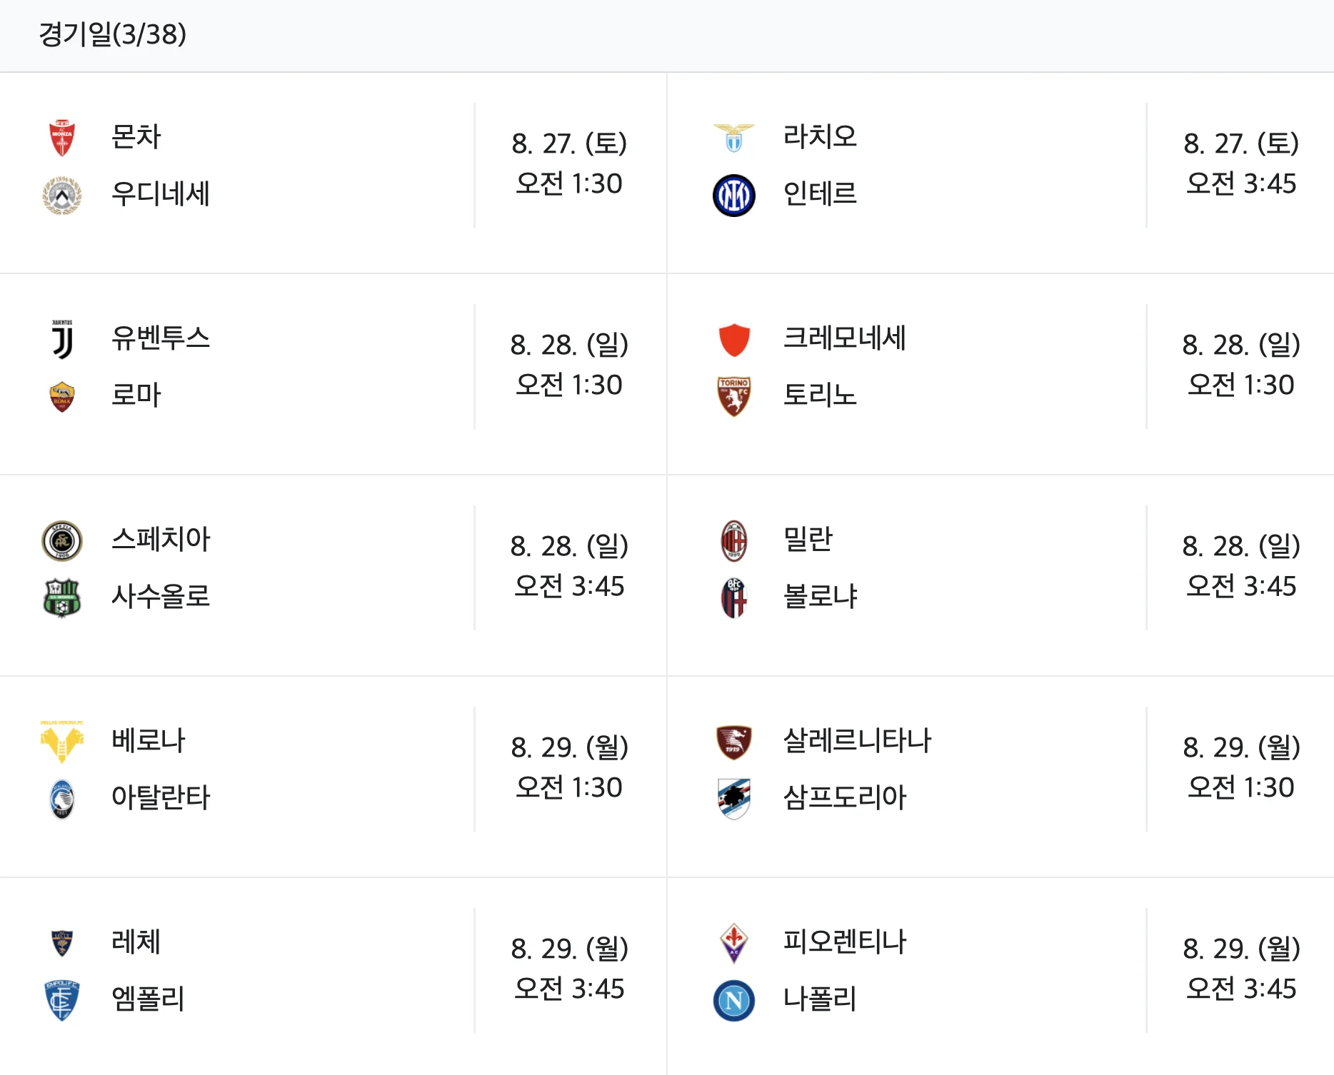The image size is (1334, 1075).
Task: Click the Monza club crest
Action: click(x=61, y=137)
